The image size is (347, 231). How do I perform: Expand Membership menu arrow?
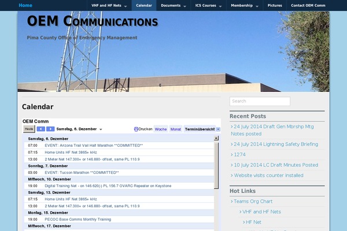tap(257, 6)
